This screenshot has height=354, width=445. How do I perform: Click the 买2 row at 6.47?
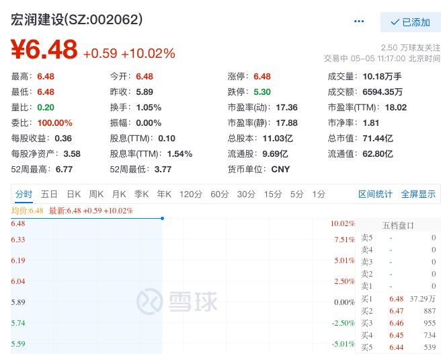pos(398,311)
